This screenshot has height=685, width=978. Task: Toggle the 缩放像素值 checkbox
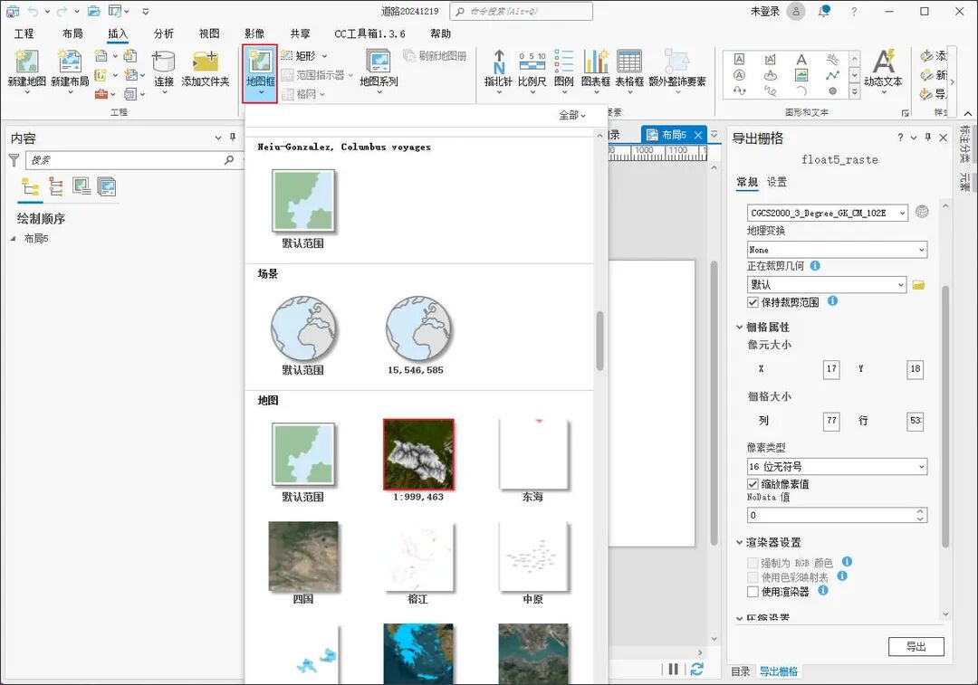coord(753,484)
